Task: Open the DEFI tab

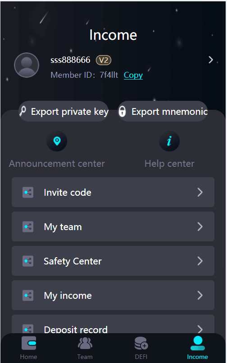Action: coord(141,348)
